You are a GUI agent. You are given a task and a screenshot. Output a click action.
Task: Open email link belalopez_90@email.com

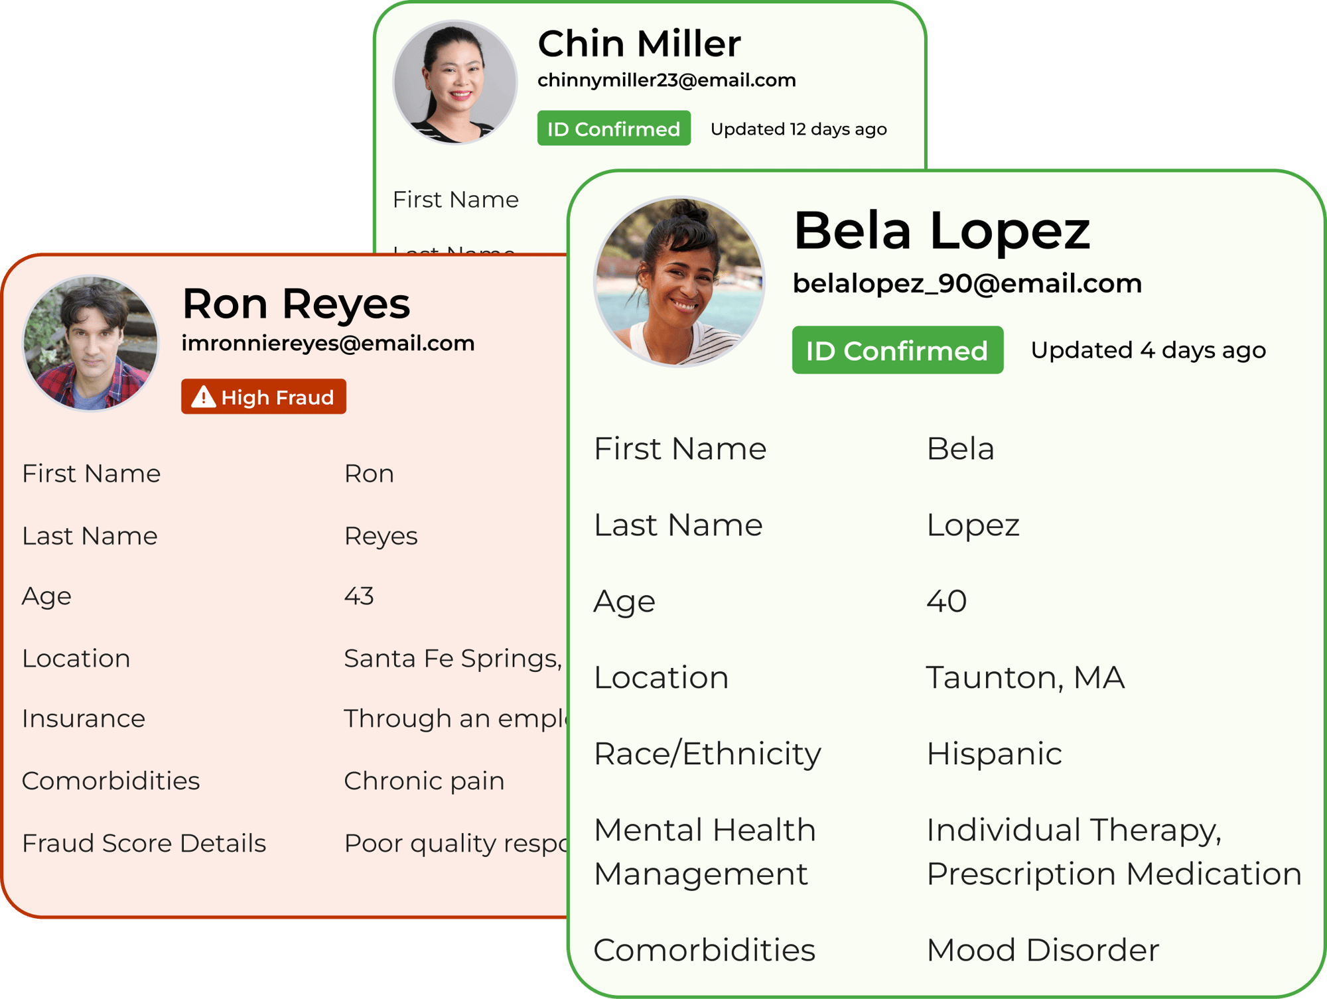coord(967,283)
